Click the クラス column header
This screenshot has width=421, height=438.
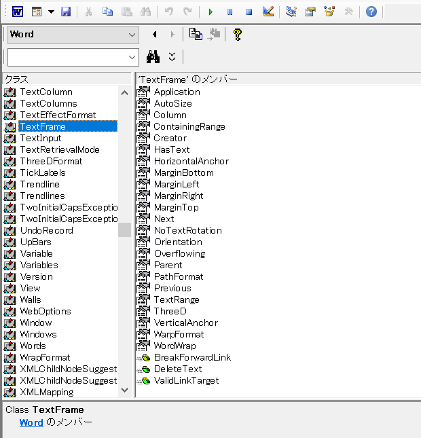(67, 79)
